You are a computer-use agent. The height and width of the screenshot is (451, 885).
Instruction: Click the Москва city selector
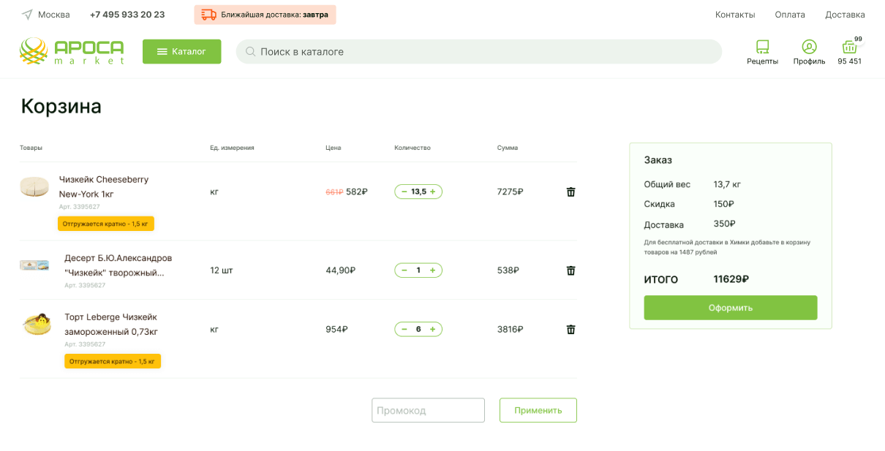(54, 15)
